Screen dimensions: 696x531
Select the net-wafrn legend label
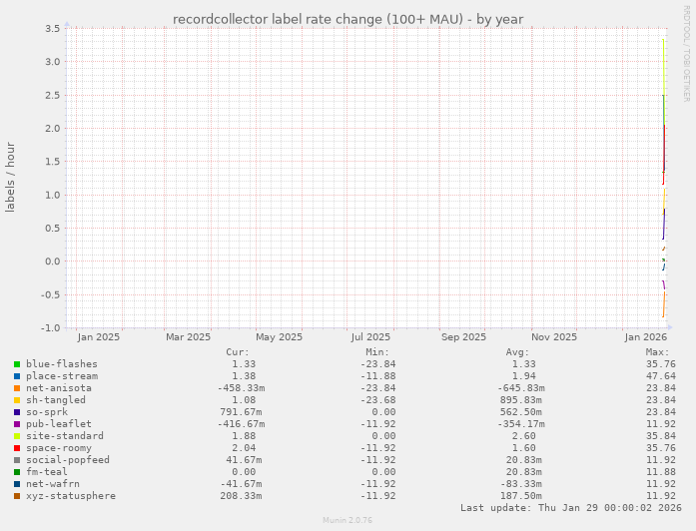click(x=53, y=484)
